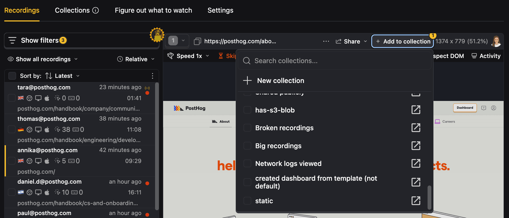
Task: Click the PostHog logo in replay
Action: point(190,108)
